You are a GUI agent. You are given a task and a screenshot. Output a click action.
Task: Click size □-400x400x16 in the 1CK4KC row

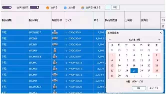[74, 63]
